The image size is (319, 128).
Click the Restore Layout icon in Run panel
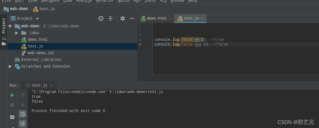13,117
